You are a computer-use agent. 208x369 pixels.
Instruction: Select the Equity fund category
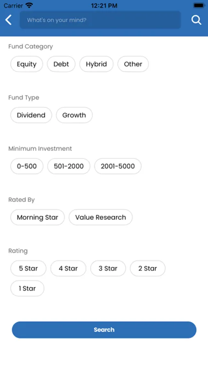coord(27,64)
